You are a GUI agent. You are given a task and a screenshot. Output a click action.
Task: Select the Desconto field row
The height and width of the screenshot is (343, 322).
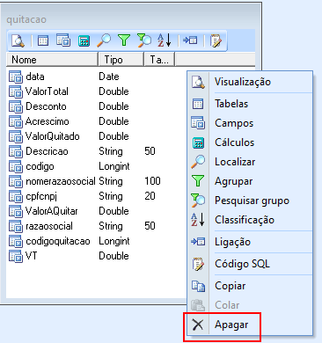coord(96,106)
